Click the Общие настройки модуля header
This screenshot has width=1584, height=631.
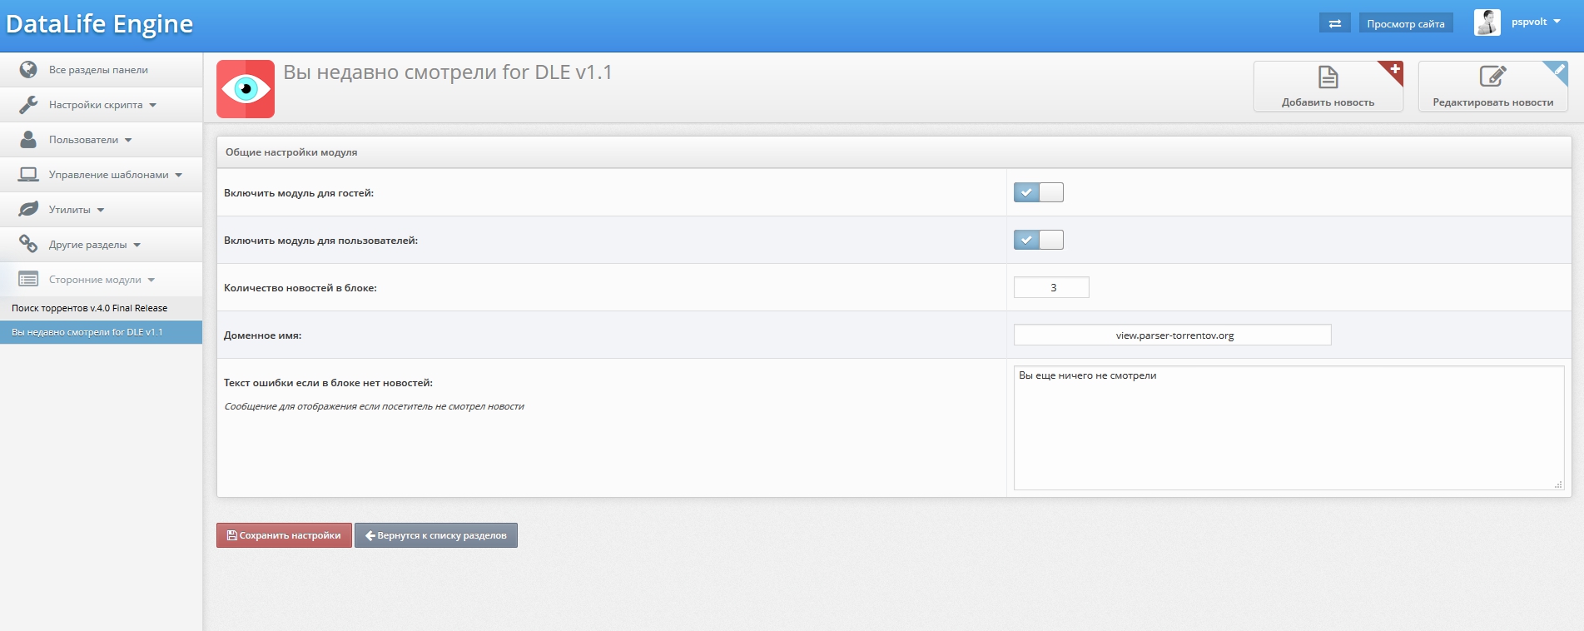(291, 152)
